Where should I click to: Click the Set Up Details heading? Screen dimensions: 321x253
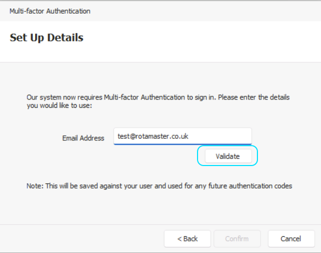point(47,38)
